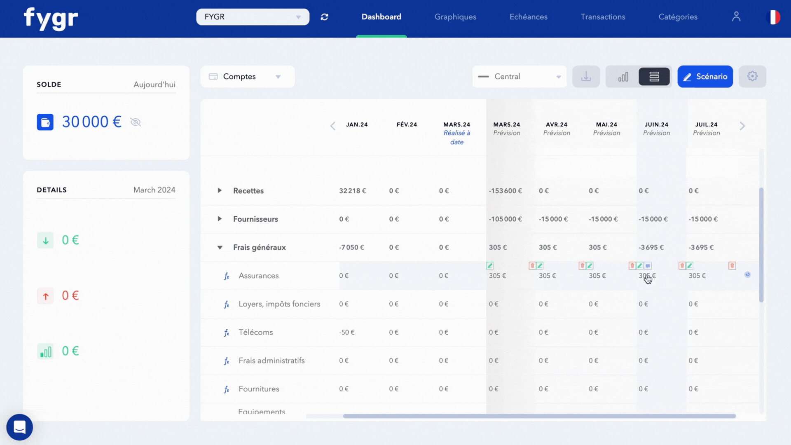Click the Frais généraux JAN.24 value -7 050 €
The image size is (791, 445).
(x=351, y=248)
